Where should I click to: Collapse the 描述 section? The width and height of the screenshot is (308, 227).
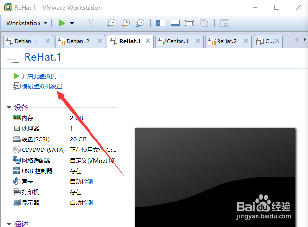[x=9, y=224]
